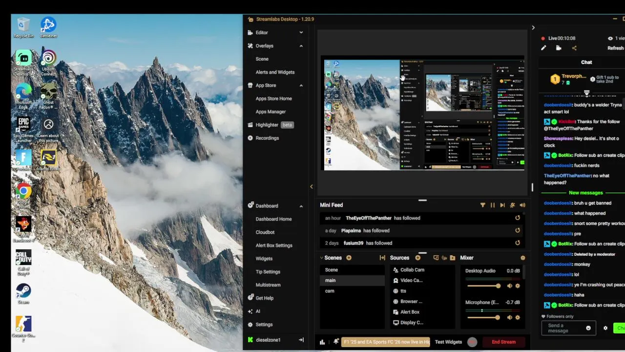Open the Recordings page
This screenshot has height=352, width=625.
(263, 138)
